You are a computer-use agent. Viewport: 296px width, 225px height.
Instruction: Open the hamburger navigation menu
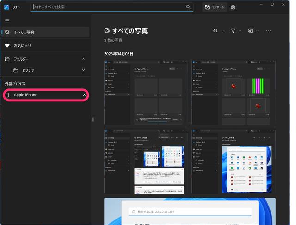coord(7,20)
